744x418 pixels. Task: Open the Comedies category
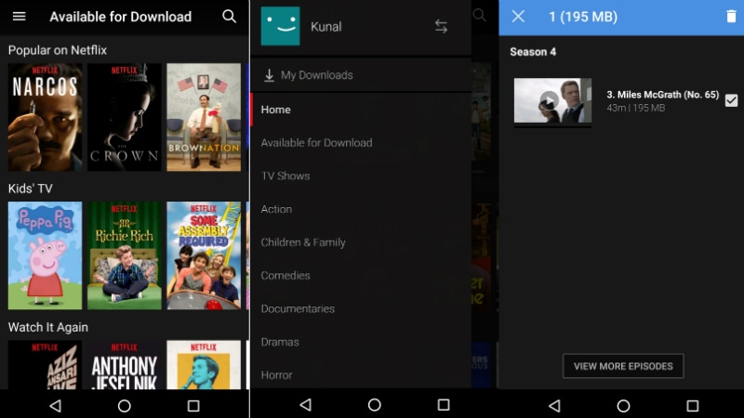tap(361, 275)
